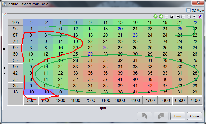Select blue cell 22 at 105 kPa, 7400 rpm
The image size is (206, 124).
point(195,22)
